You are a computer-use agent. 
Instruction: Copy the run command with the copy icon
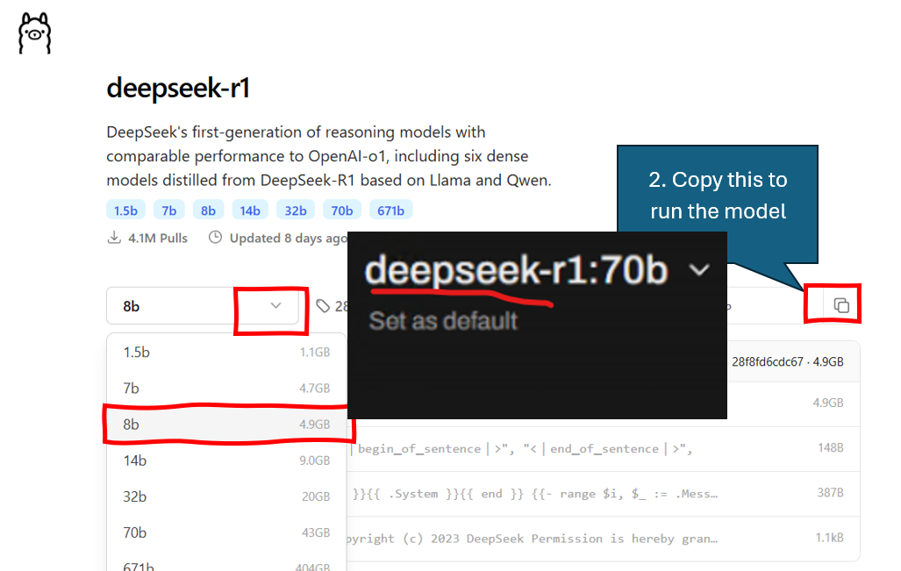841,305
